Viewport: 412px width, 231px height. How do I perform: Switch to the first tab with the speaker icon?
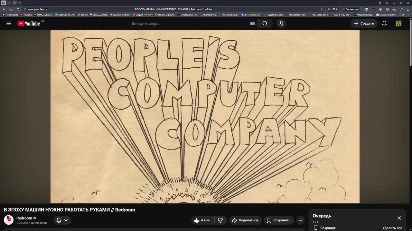4,3
